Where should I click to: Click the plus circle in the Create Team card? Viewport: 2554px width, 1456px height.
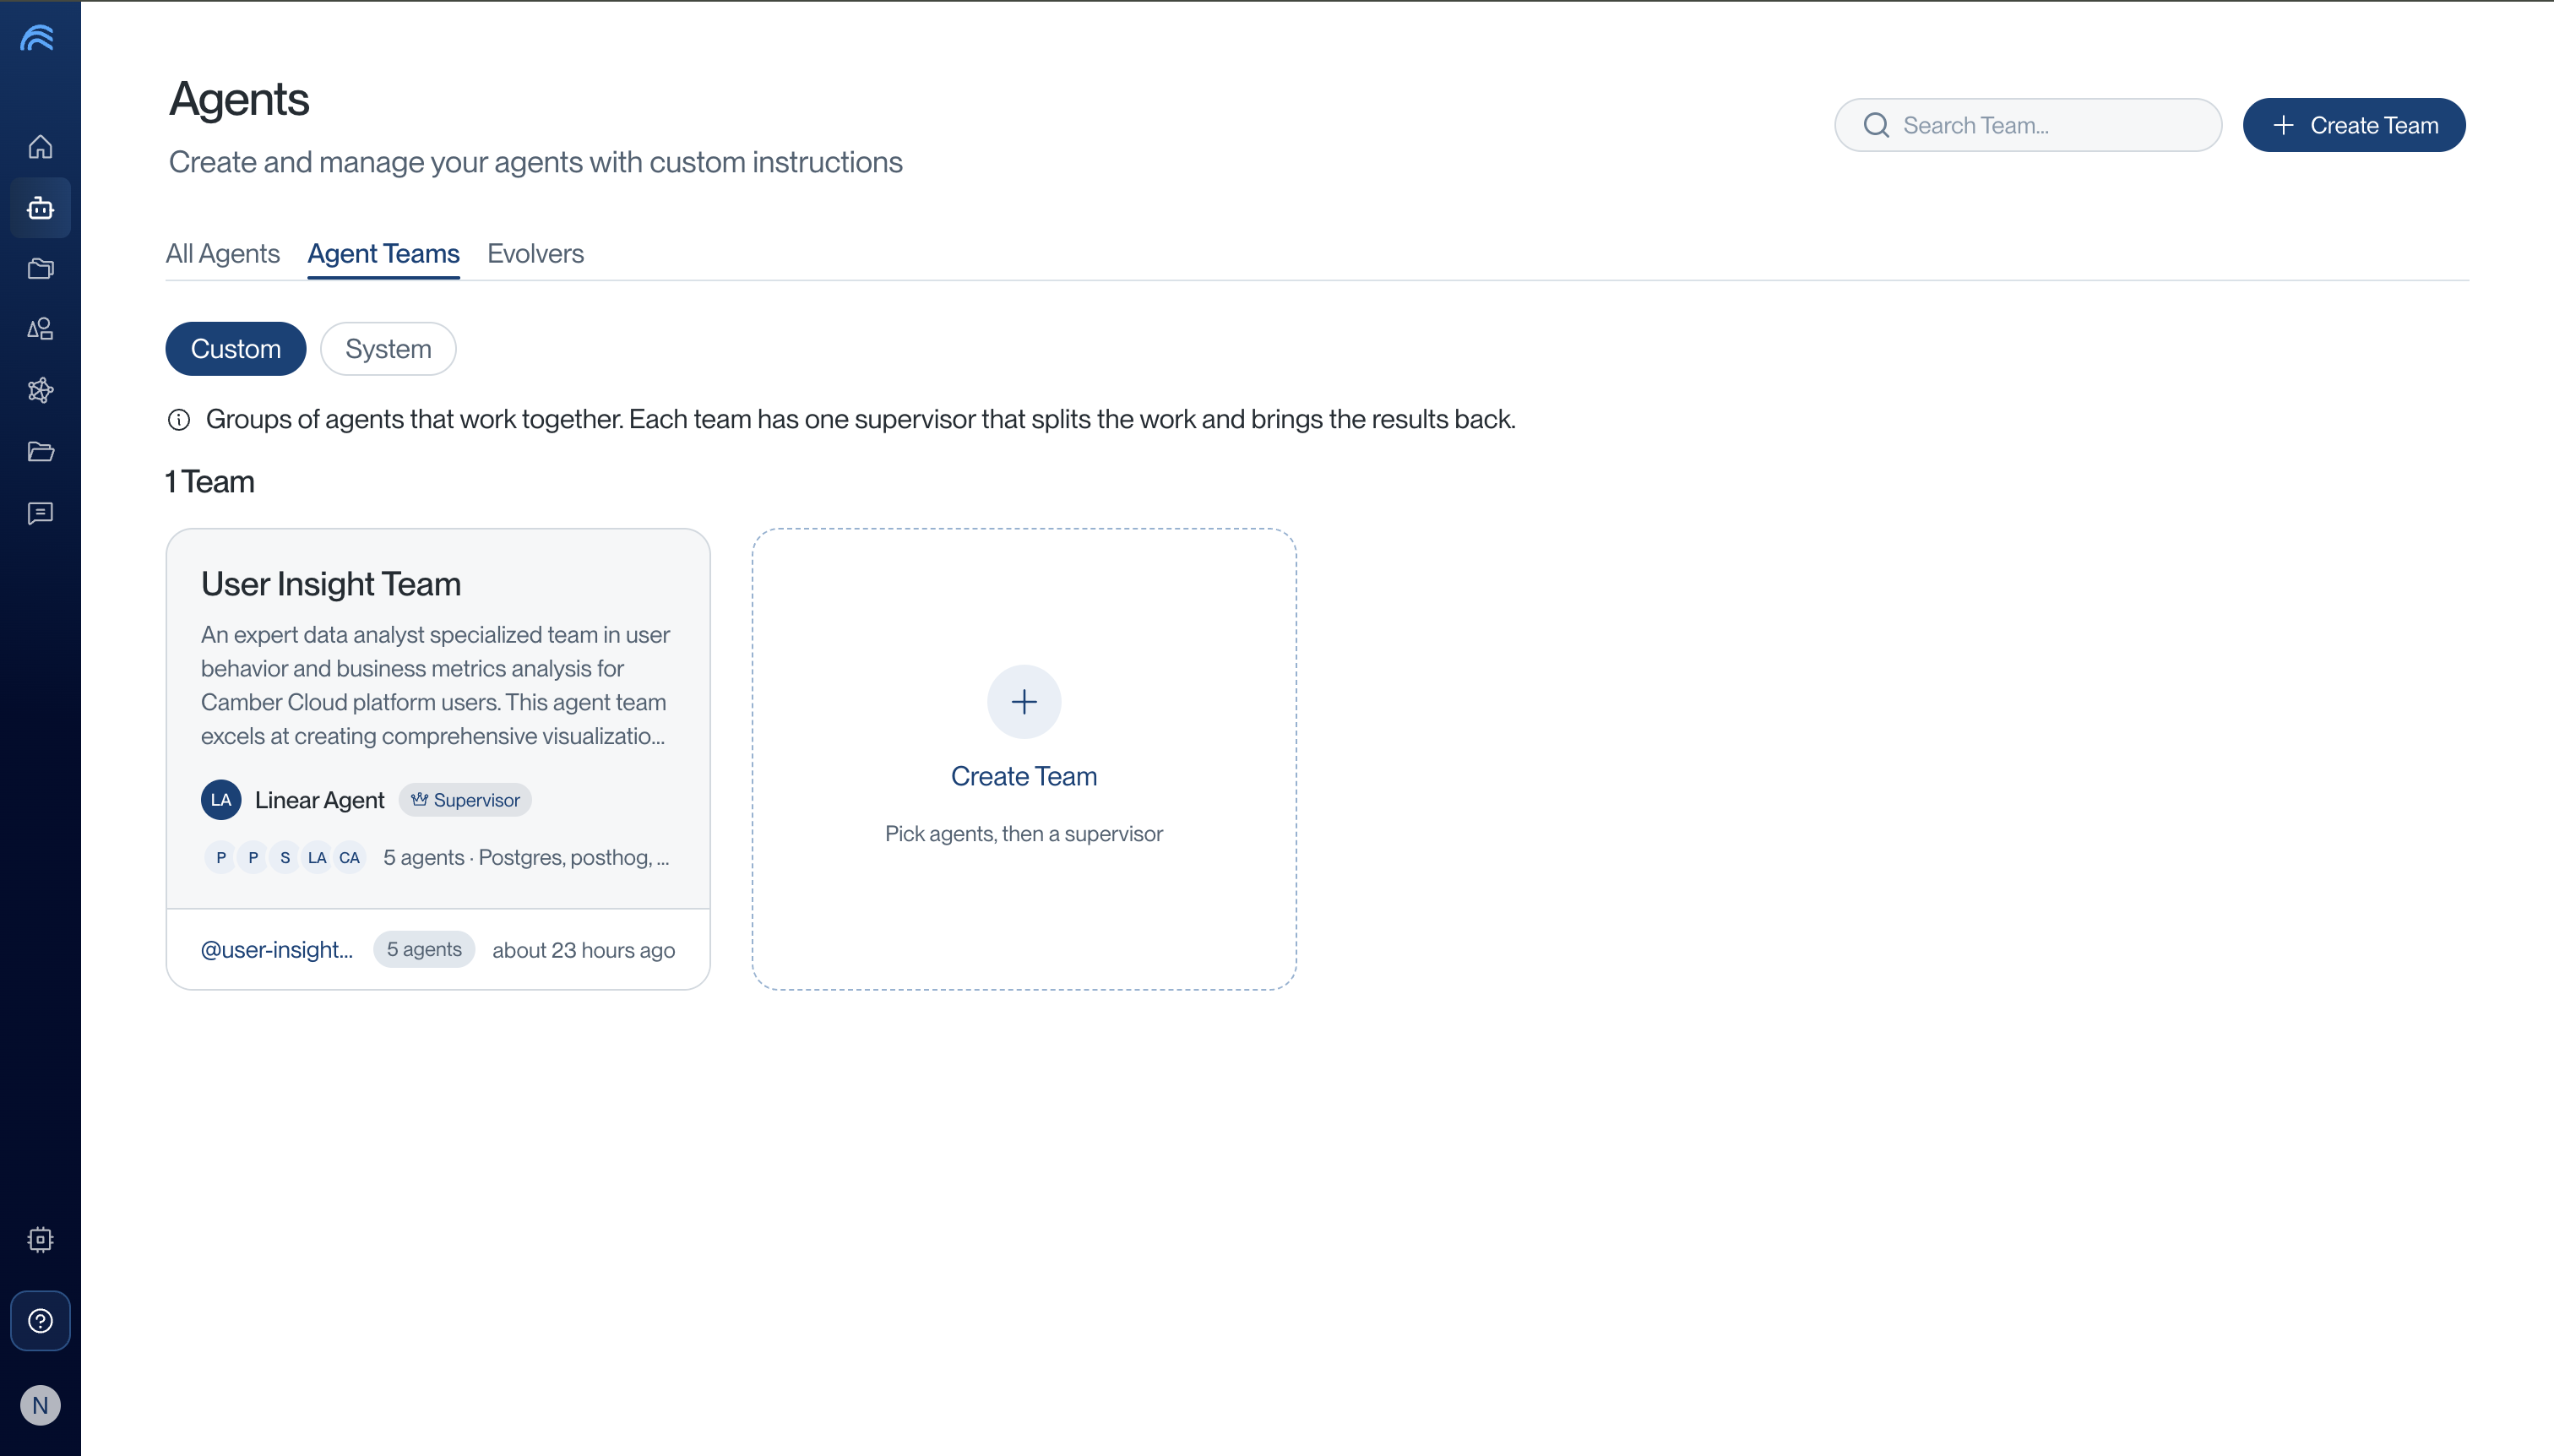(1023, 701)
